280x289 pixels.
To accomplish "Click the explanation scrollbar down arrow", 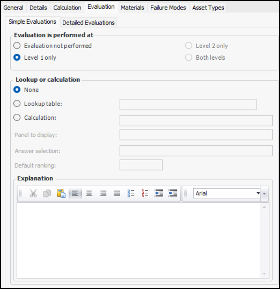I will point(264,274).
